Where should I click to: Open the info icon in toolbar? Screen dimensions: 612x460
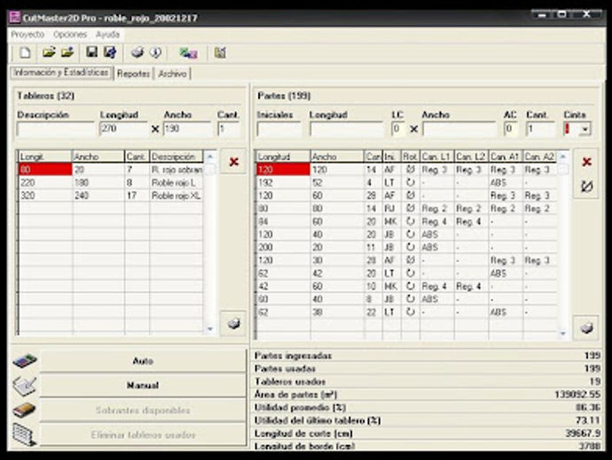point(155,52)
